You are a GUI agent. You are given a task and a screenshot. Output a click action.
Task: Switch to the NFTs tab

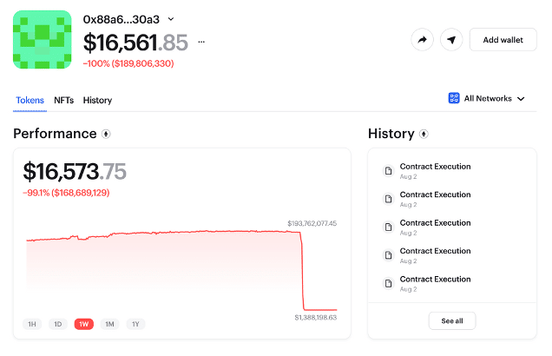[63, 100]
